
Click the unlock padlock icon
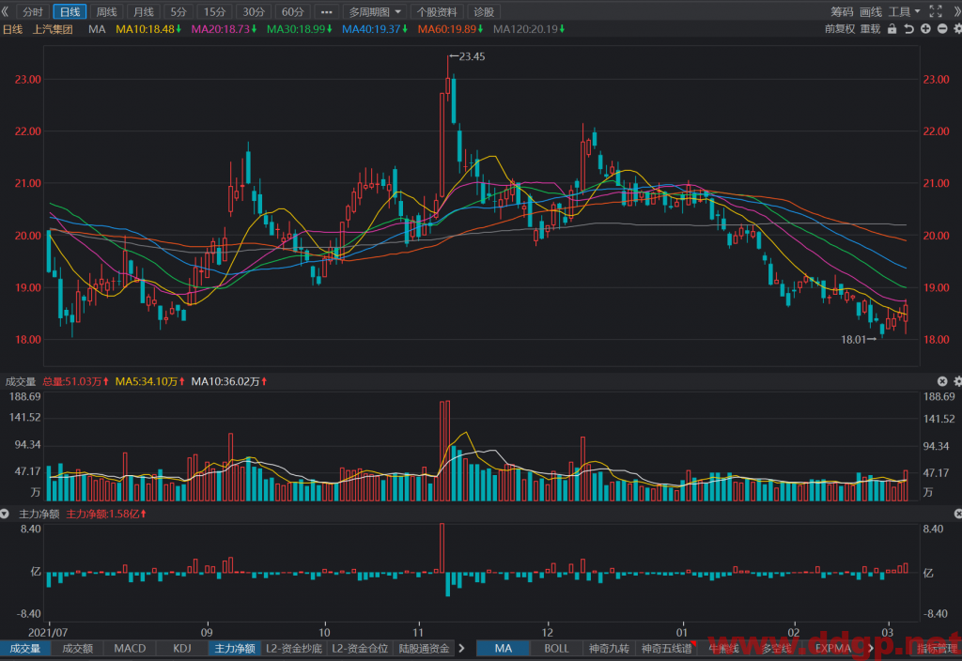pos(892,29)
